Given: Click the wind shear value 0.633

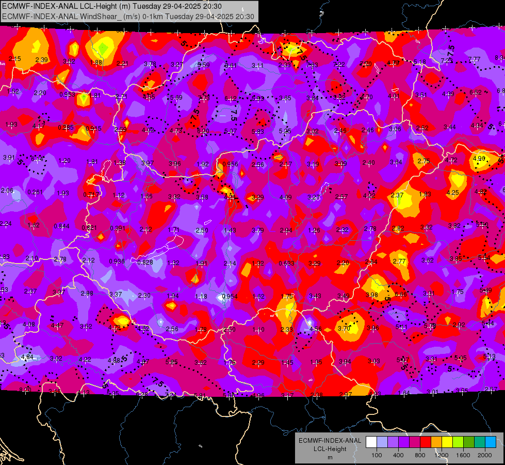Looking at the screenshot, I should (287, 263).
